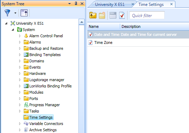
Task: Select the Modules tree item
Action: click(36, 92)
